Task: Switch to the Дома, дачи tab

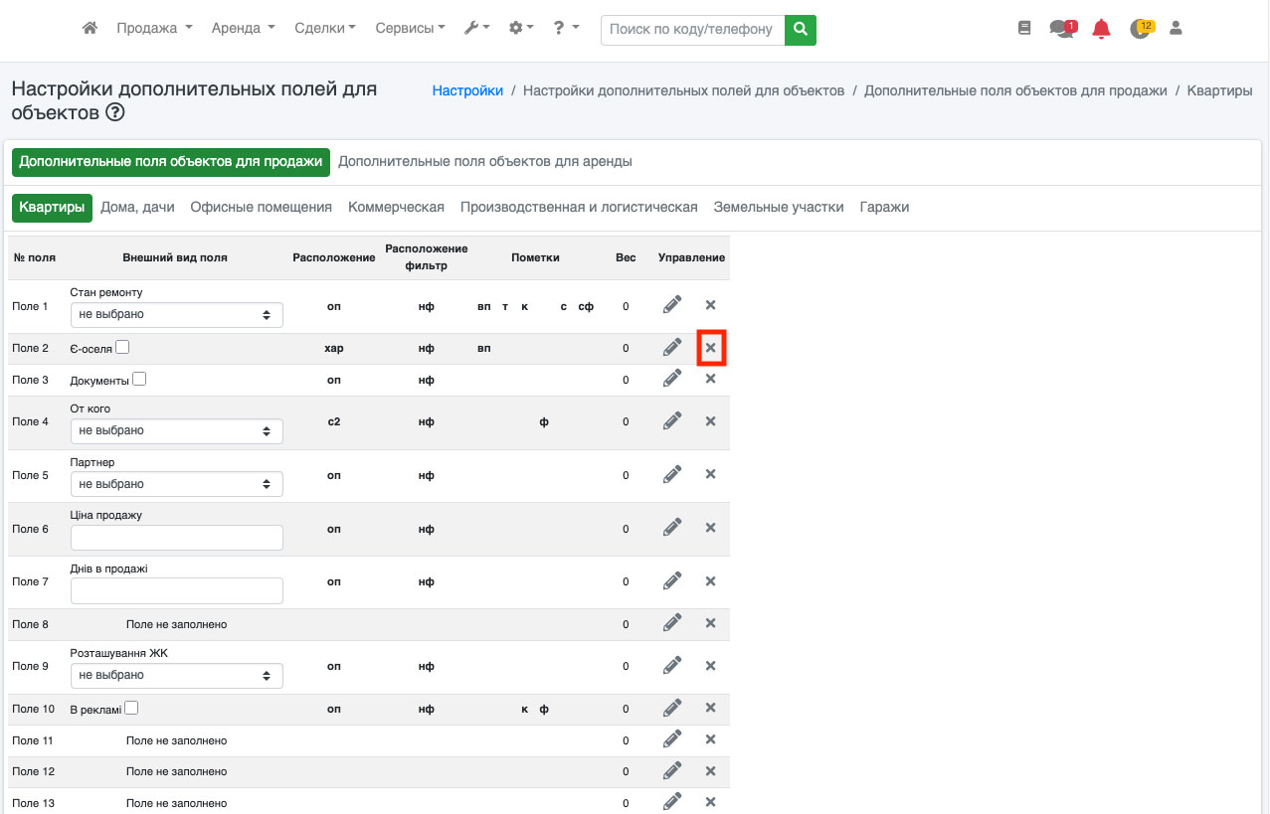Action: point(137,208)
